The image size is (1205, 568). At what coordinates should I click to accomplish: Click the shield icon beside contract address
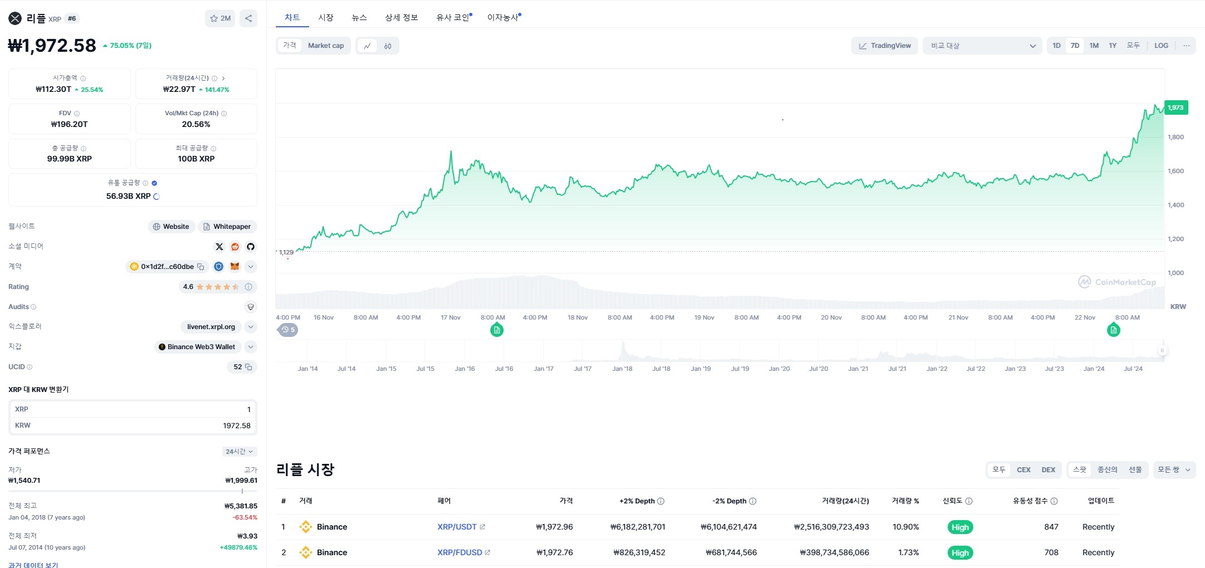coord(219,267)
